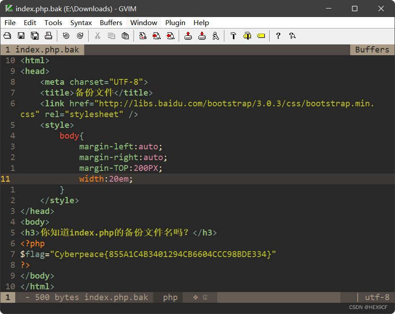Viewport: 395px width, 314px height.
Task: Copy selection with Copy icon
Action: click(112, 36)
